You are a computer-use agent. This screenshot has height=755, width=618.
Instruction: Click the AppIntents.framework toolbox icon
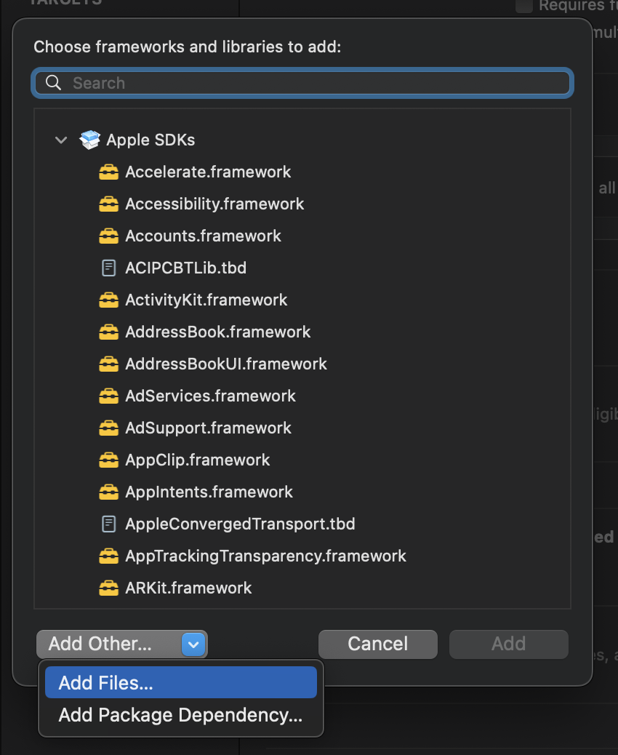(109, 492)
